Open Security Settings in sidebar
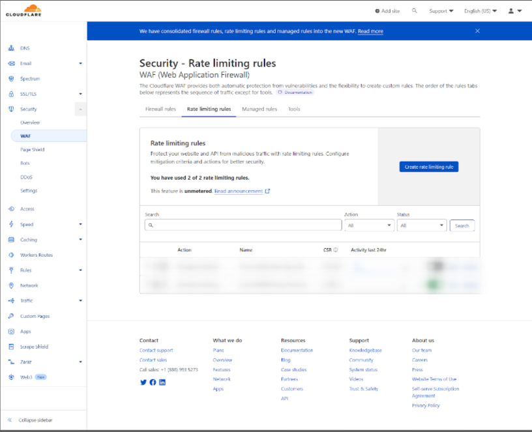The height and width of the screenshot is (432, 532). pos(29,190)
